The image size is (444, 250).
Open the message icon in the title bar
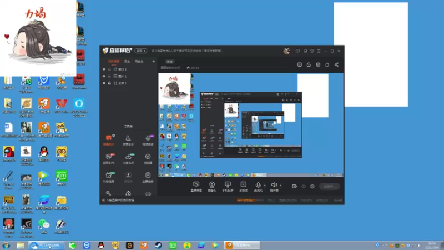point(297,51)
